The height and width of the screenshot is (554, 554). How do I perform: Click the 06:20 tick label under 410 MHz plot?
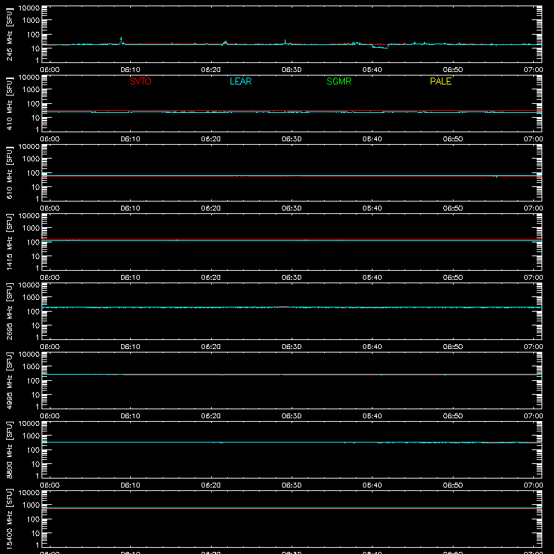coord(211,139)
